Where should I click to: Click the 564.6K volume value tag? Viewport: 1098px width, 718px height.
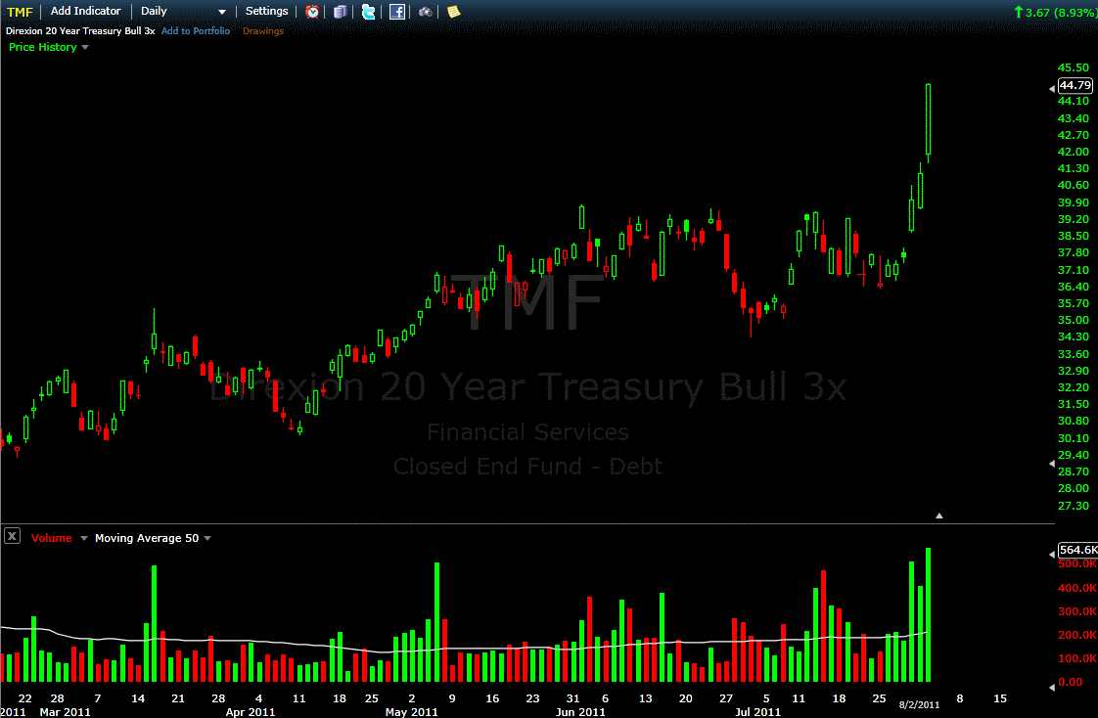tap(1077, 550)
